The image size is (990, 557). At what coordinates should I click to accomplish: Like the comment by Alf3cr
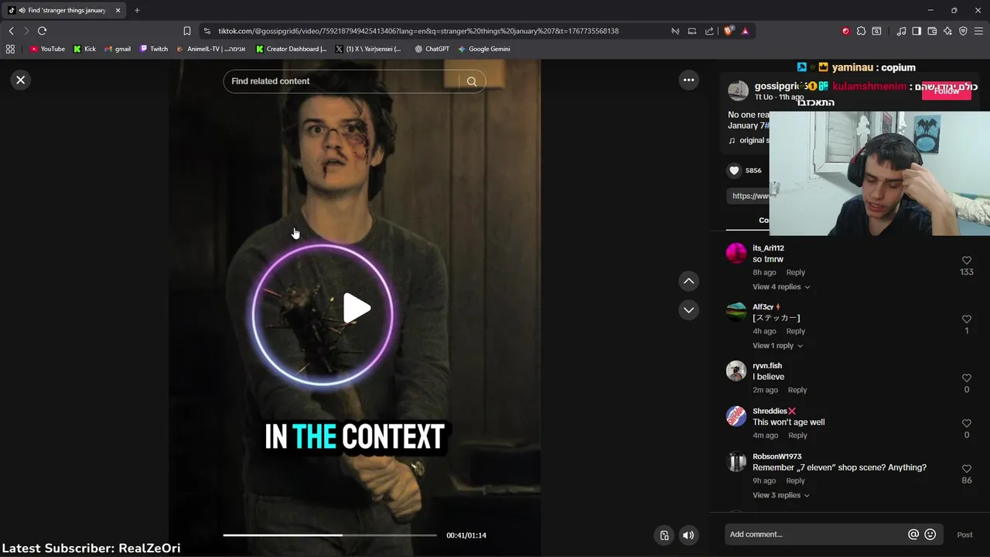966,319
